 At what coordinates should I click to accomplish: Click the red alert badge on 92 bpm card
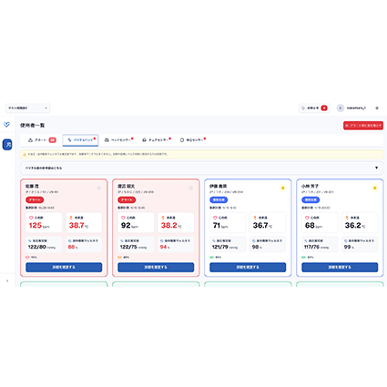point(127,199)
